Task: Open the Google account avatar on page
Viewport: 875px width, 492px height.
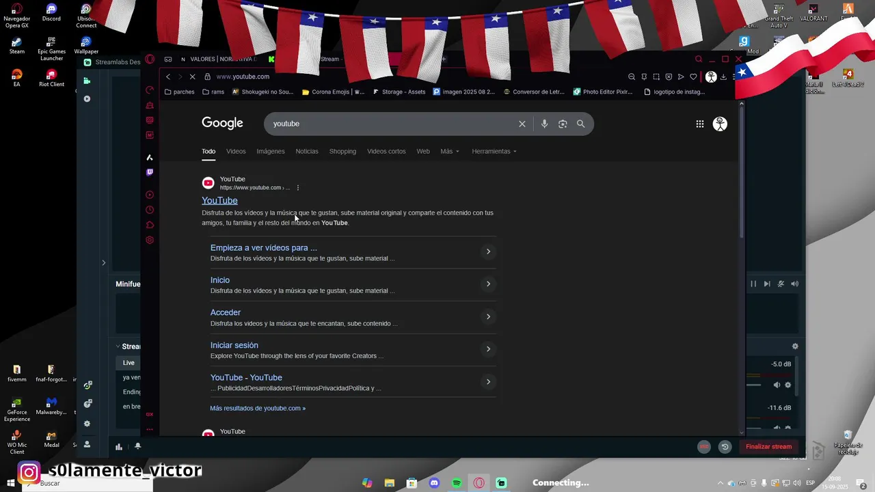Action: click(x=720, y=124)
